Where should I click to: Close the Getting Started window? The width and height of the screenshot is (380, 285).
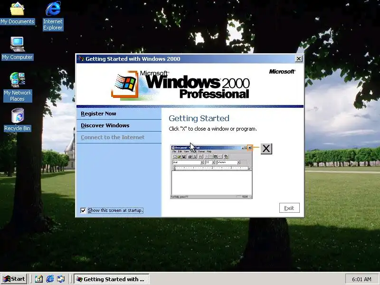299,58
